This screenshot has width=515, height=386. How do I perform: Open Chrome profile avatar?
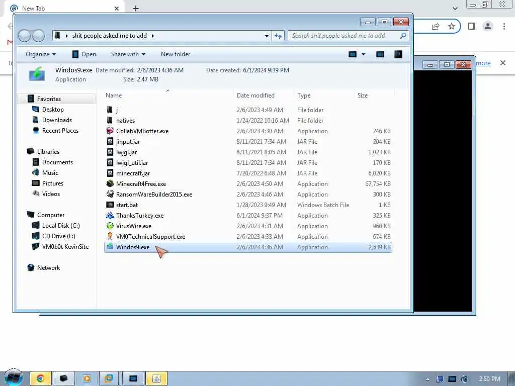pyautogui.click(x=488, y=26)
